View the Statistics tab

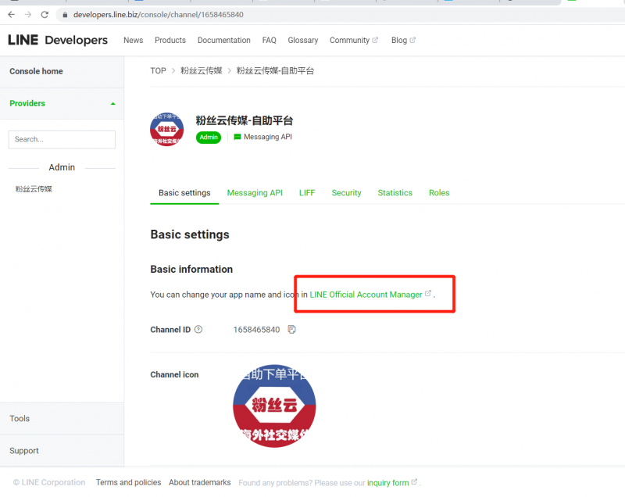pyautogui.click(x=395, y=193)
